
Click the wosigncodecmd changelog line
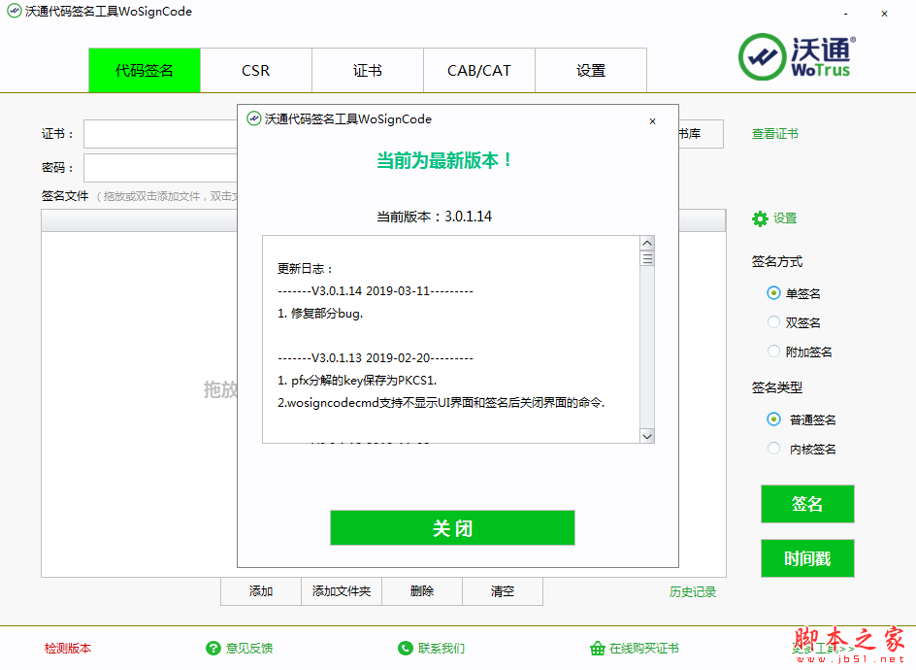(x=442, y=402)
